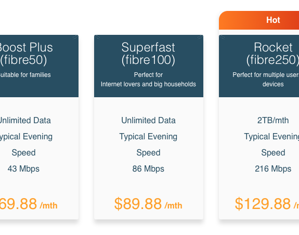The width and height of the screenshot is (299, 235).
Task: Click the Speed label in Superfast card
Action: click(x=148, y=153)
